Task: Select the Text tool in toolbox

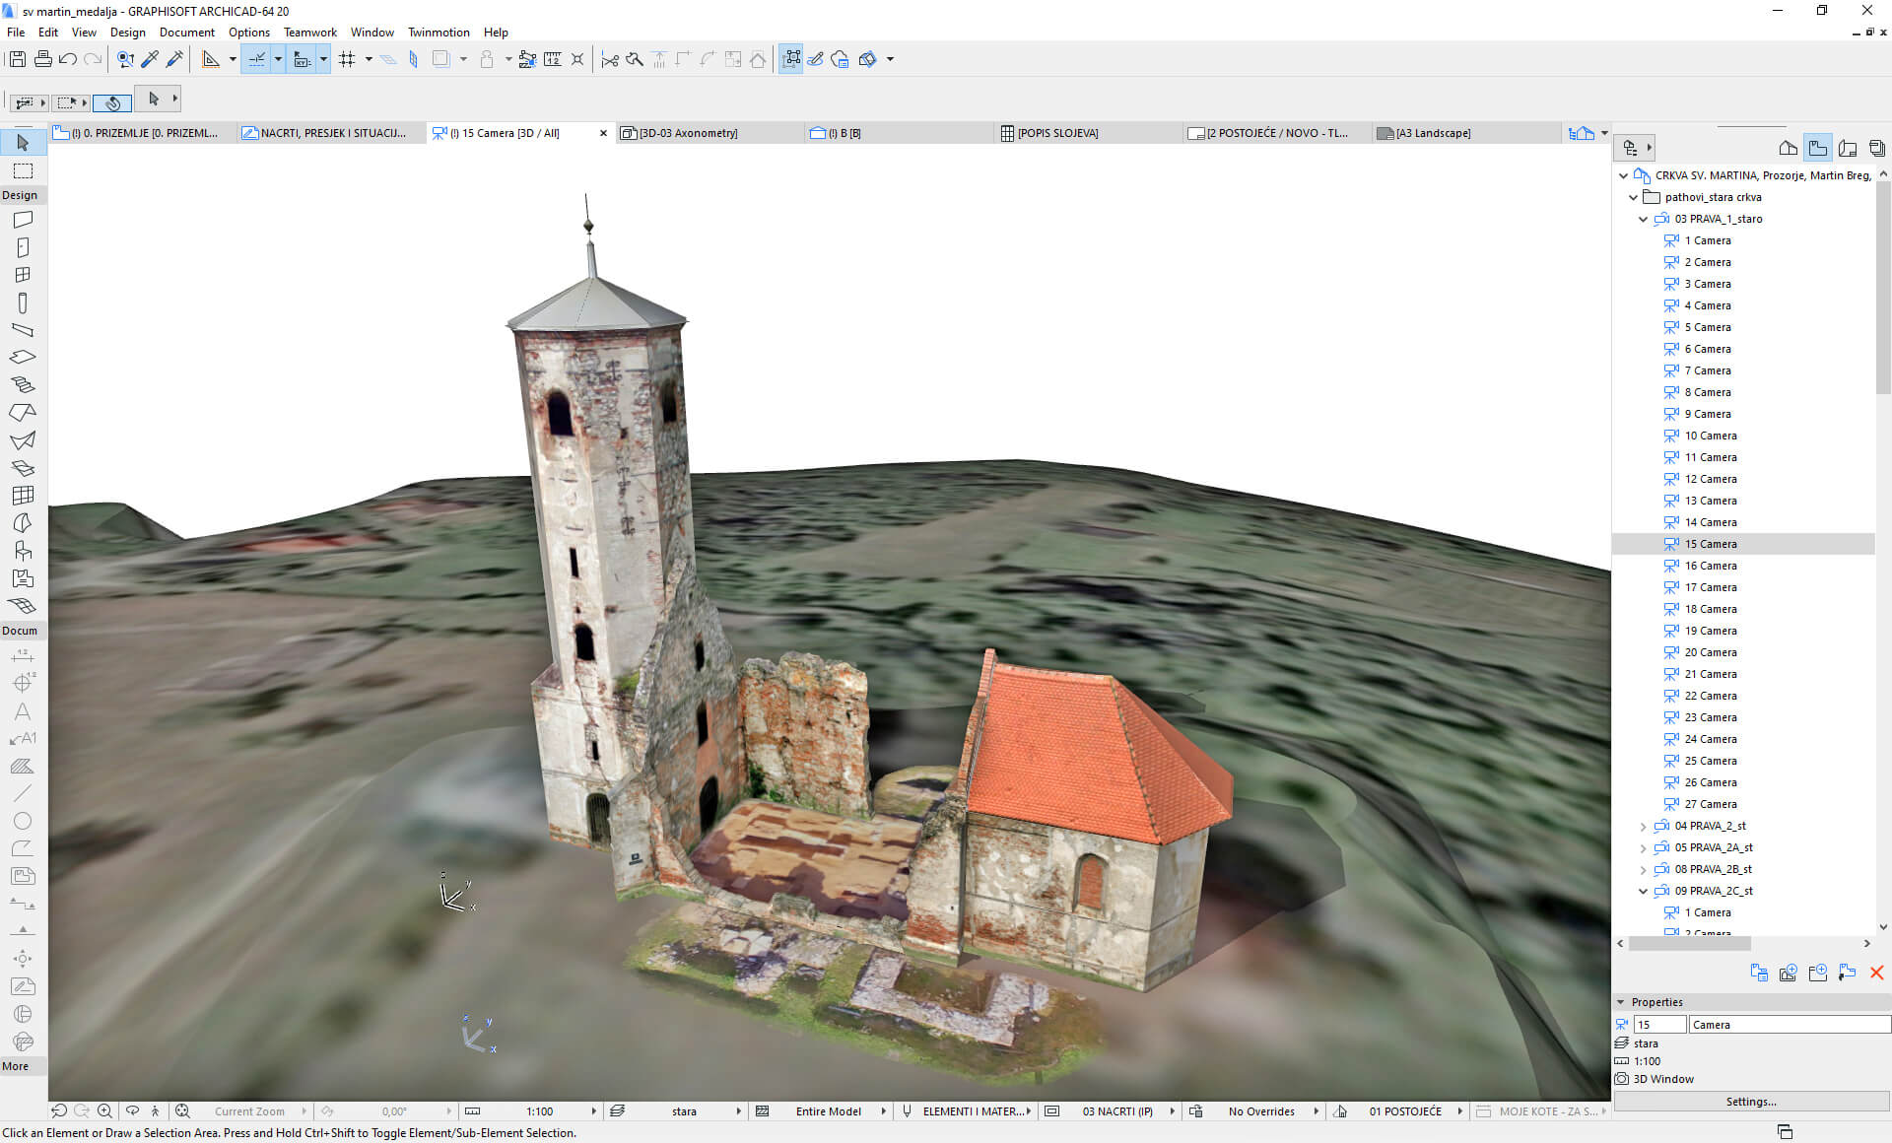Action: [x=23, y=710]
